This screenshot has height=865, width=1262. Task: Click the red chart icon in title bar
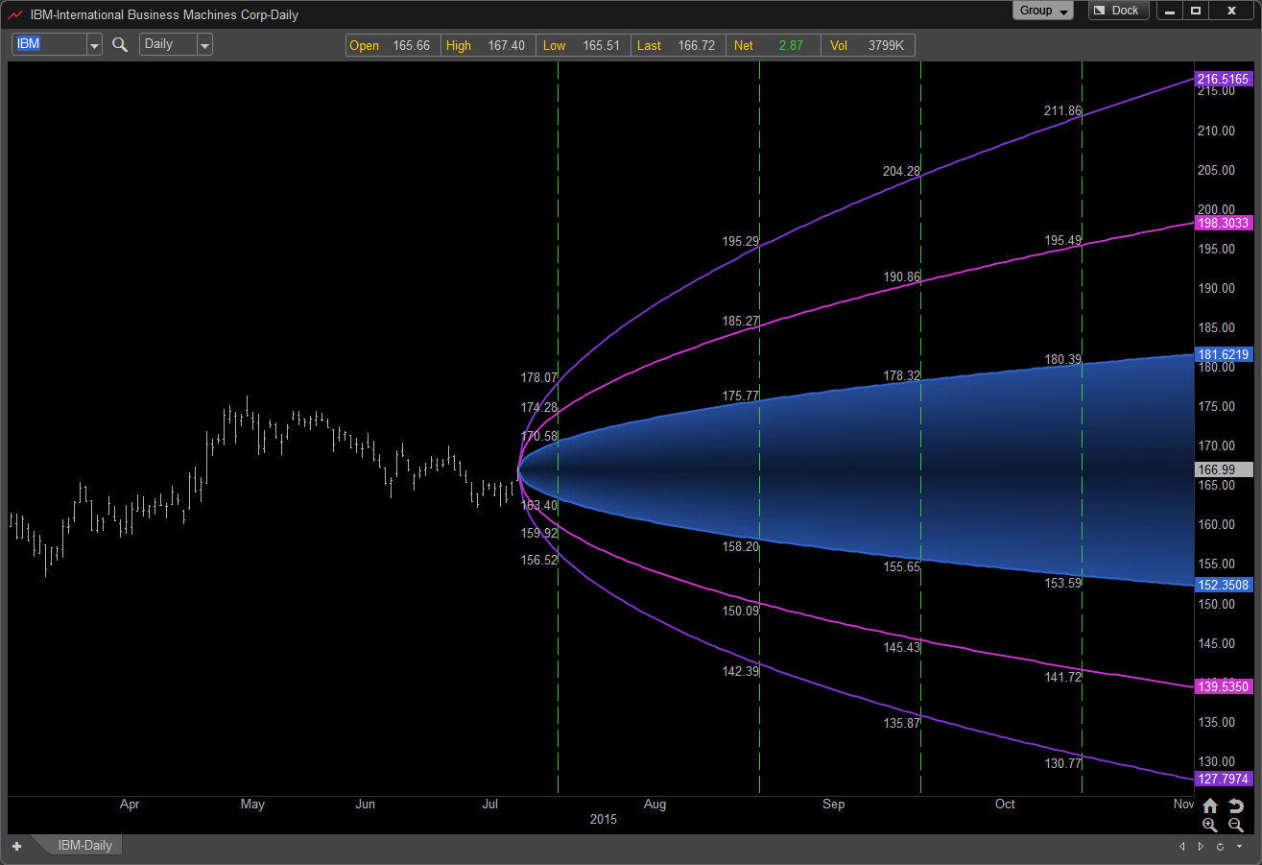[x=15, y=13]
